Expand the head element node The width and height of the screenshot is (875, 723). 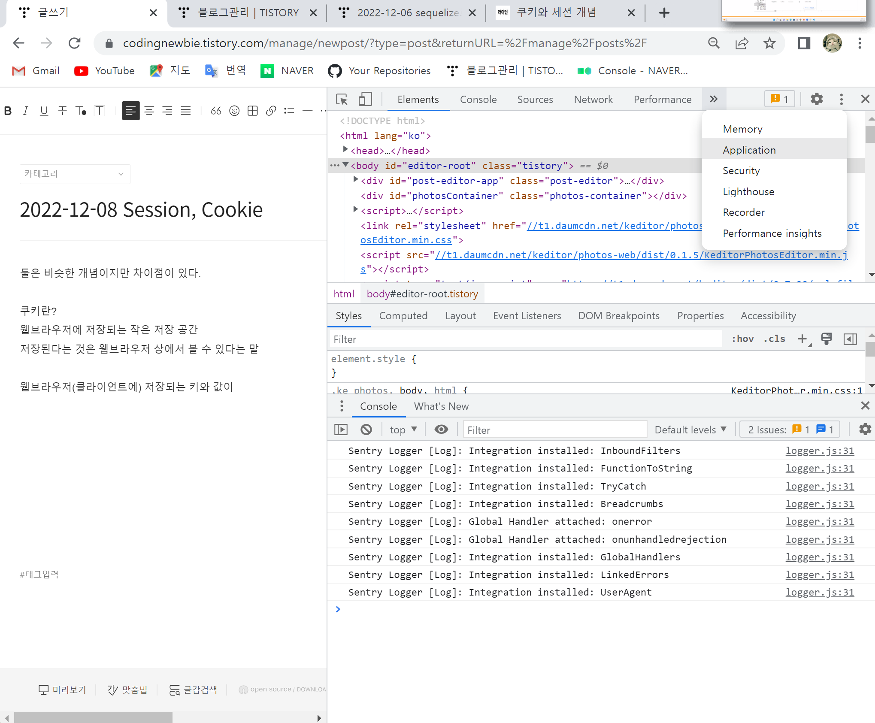(x=345, y=150)
